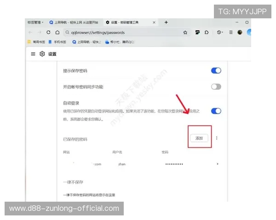Open the extensions puzzle icon

pyautogui.click(x=207, y=32)
